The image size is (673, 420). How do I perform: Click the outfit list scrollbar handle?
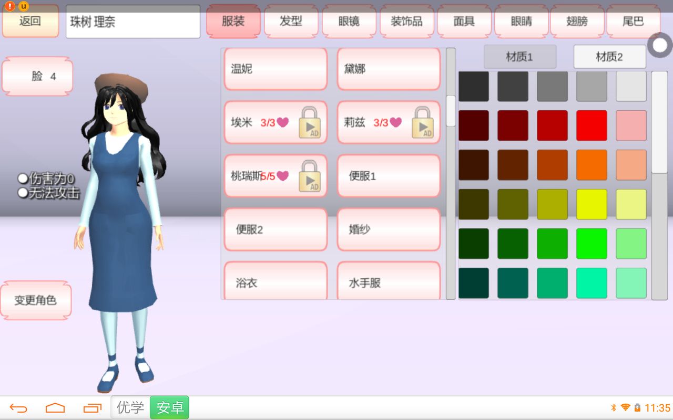click(x=451, y=110)
